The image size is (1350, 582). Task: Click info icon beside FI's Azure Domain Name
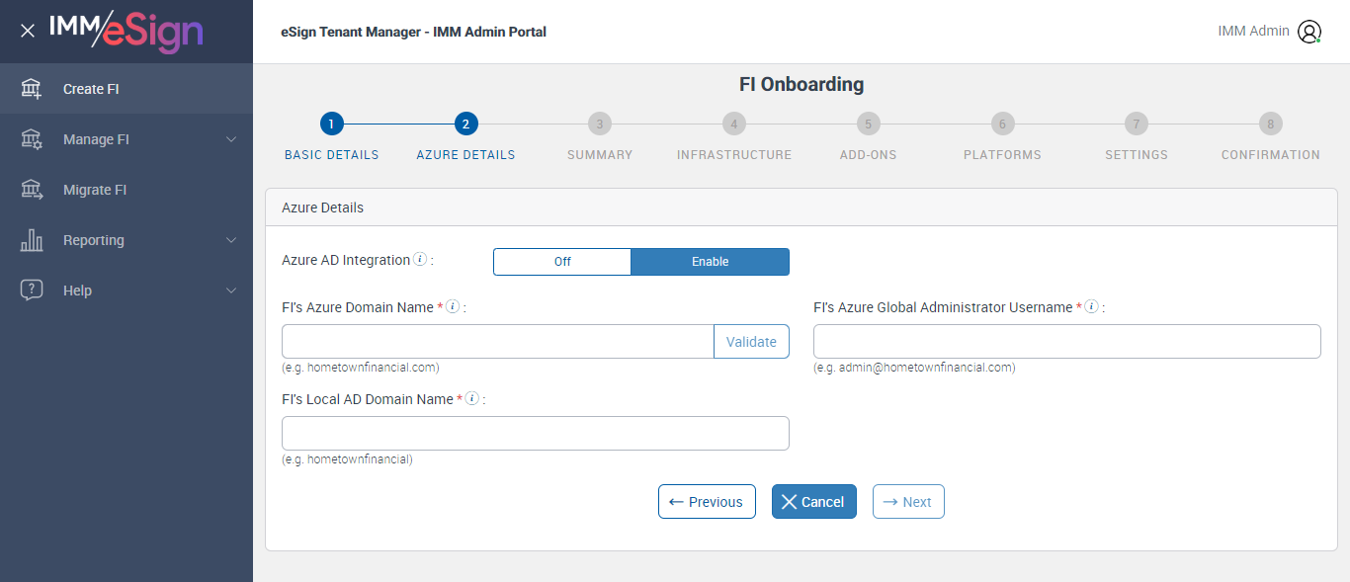coord(453,307)
